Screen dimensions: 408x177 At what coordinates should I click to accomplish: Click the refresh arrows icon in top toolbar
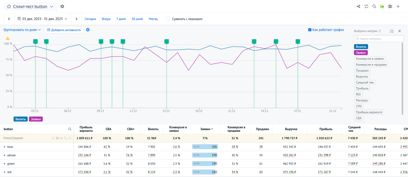pos(366,6)
